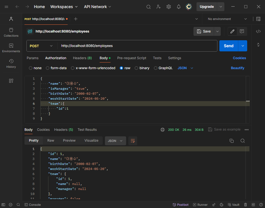Open the hamburger main menu
The image size is (265, 208).
click(x=6, y=7)
